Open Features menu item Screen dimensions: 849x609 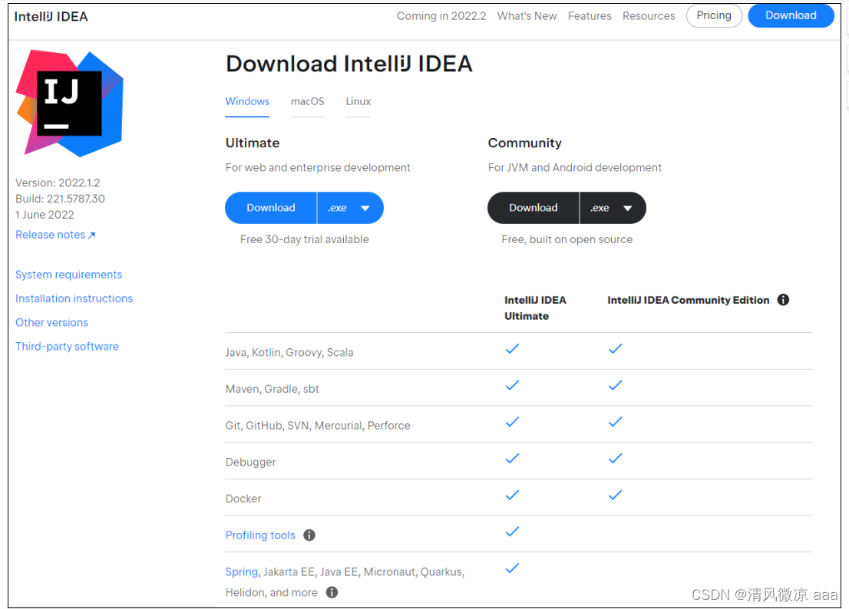point(590,16)
